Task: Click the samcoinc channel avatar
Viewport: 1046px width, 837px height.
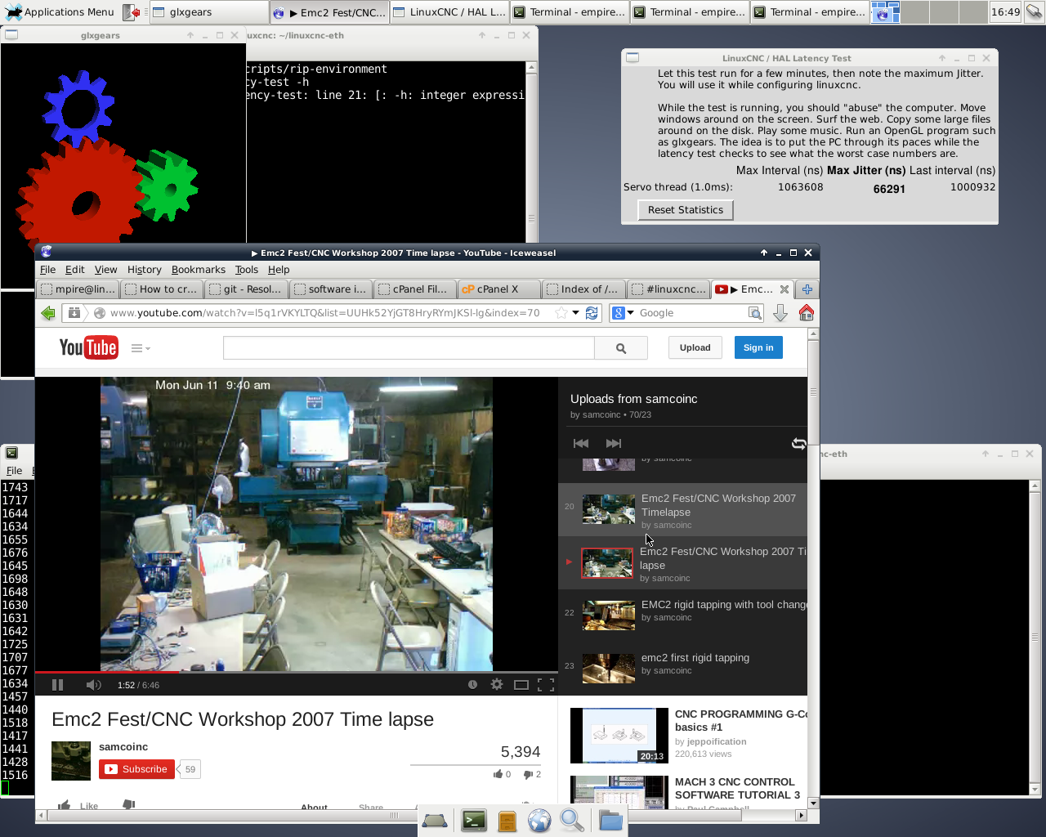Action: (x=71, y=761)
